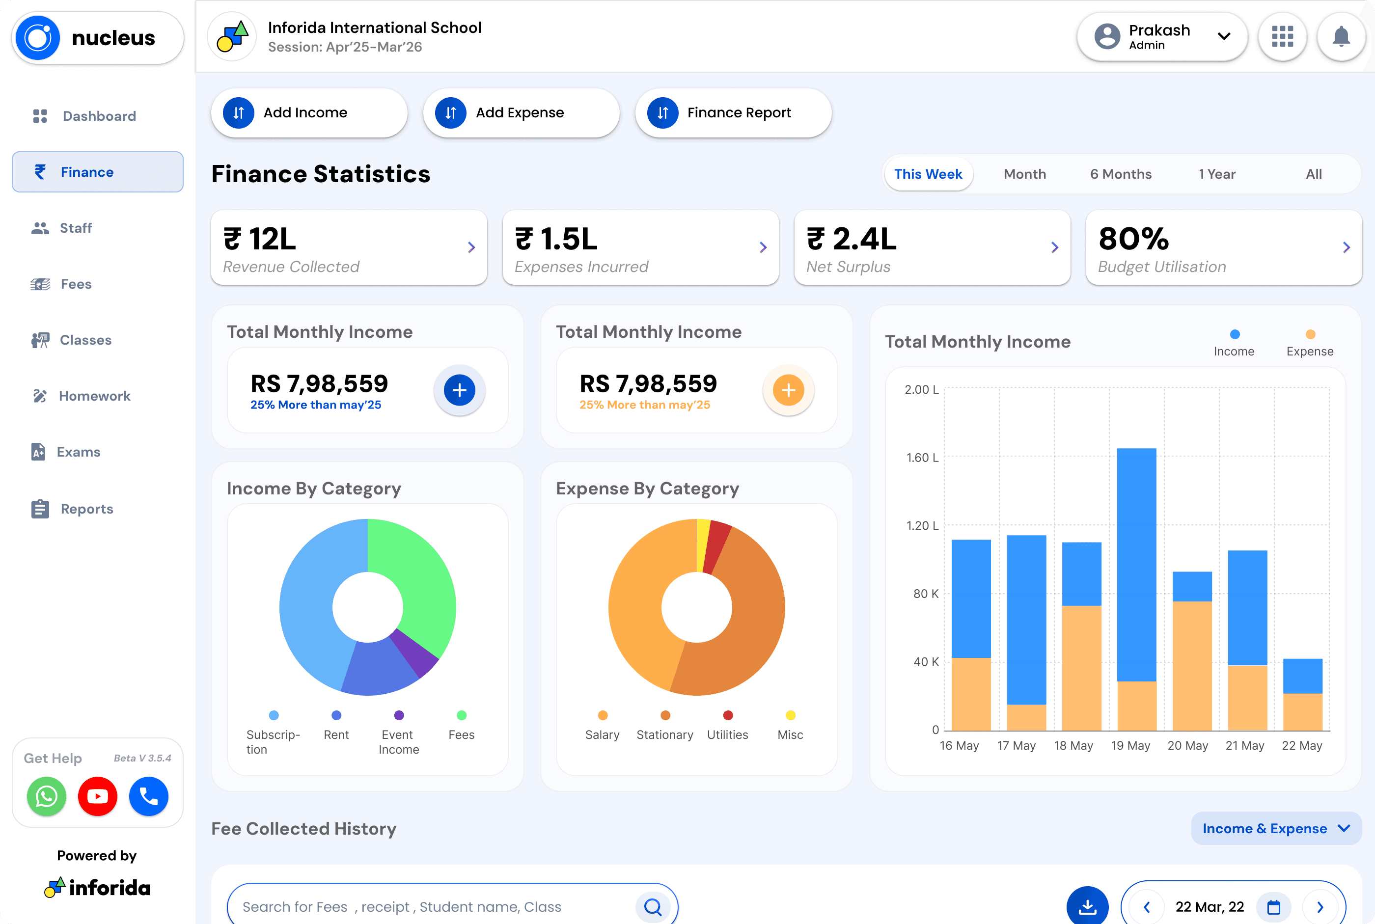This screenshot has height=924, width=1375.
Task: Click the Add Expense button
Action: click(x=521, y=112)
